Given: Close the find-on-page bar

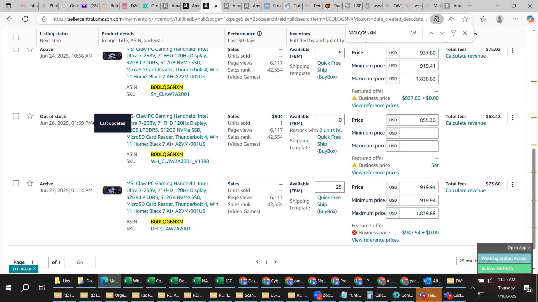Looking at the screenshot, I should [465, 33].
